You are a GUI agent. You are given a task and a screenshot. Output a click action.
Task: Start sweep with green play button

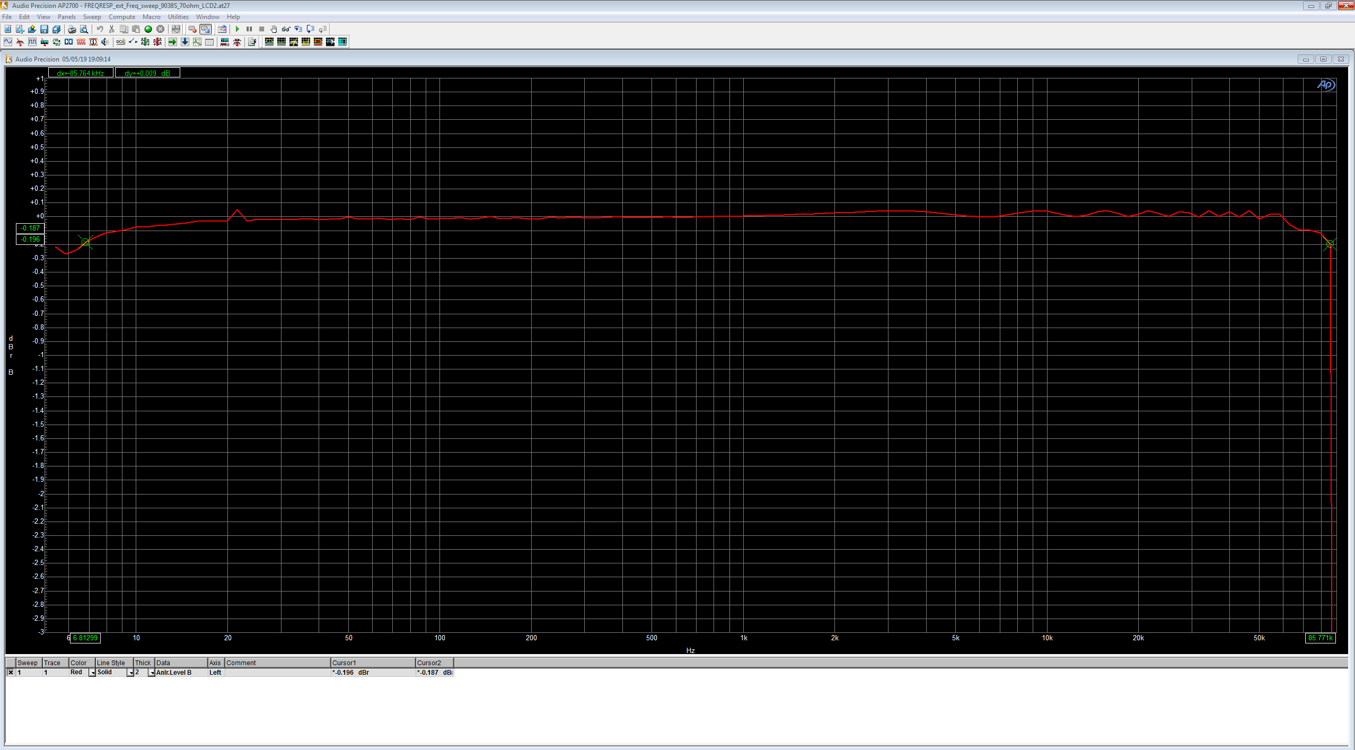237,29
